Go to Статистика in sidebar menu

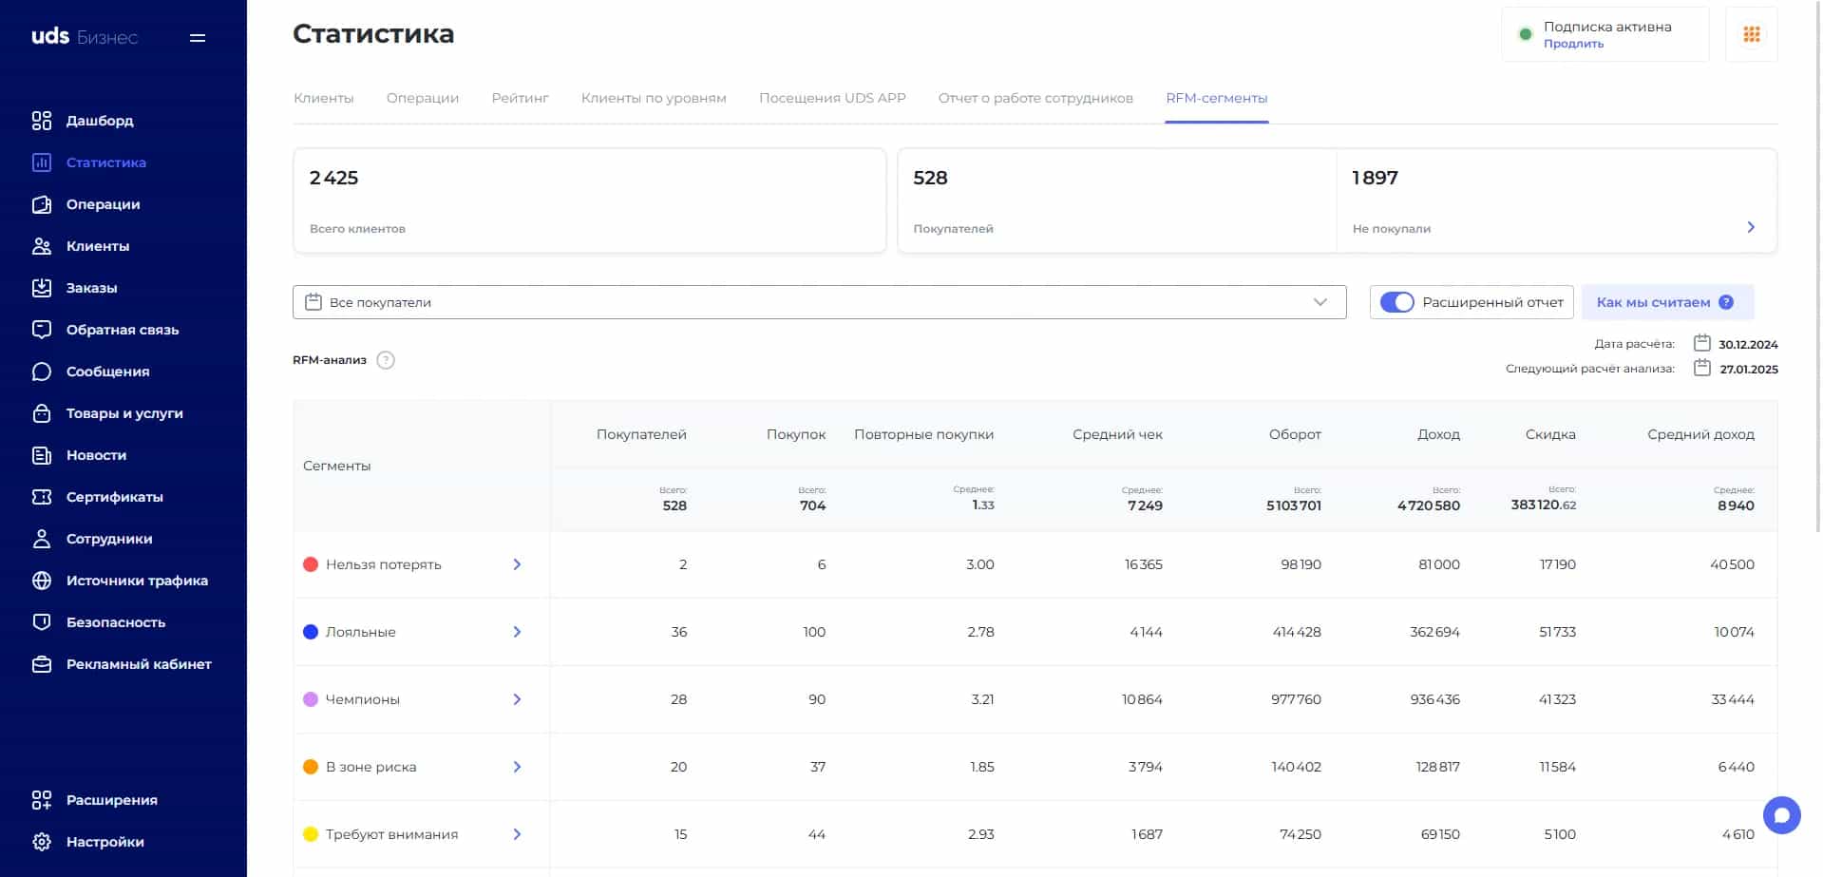pos(106,162)
